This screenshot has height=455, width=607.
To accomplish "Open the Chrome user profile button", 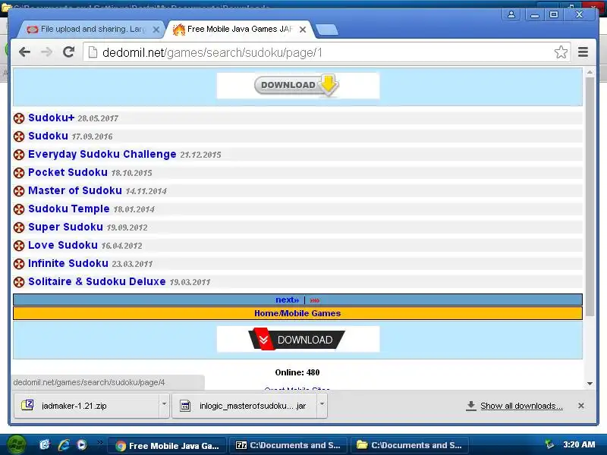I will pyautogui.click(x=511, y=14).
